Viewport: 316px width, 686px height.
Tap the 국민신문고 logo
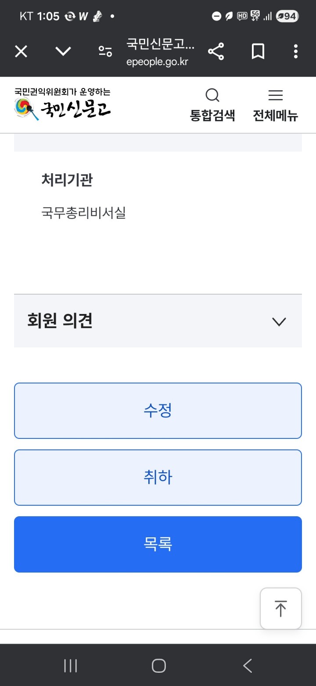(63, 105)
